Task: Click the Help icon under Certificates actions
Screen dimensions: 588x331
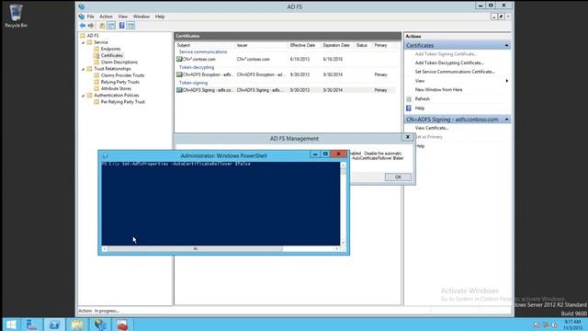Action: click(409, 108)
